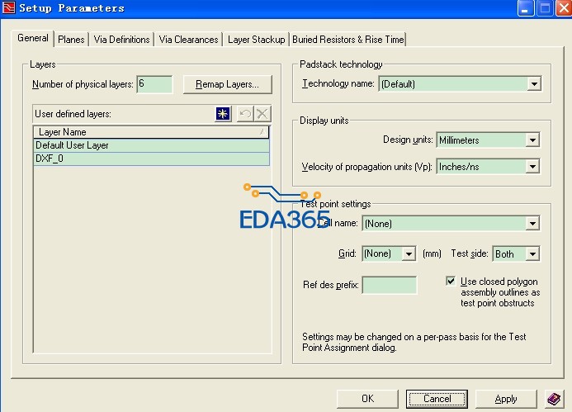Minimize the Setup Parameters window
This screenshot has width=572, height=412.
pos(526,8)
